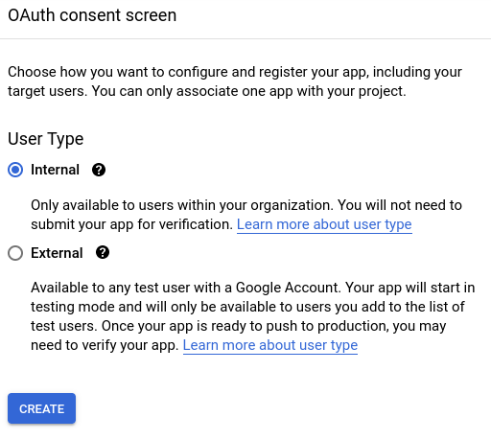Viewport: 491px width, 440px height.
Task: Click the OAuth consent screen page title
Action: click(92, 15)
